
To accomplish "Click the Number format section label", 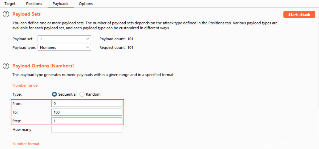I will [26, 144].
